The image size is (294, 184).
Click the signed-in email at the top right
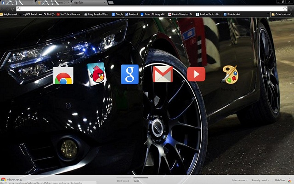tap(281, 20)
